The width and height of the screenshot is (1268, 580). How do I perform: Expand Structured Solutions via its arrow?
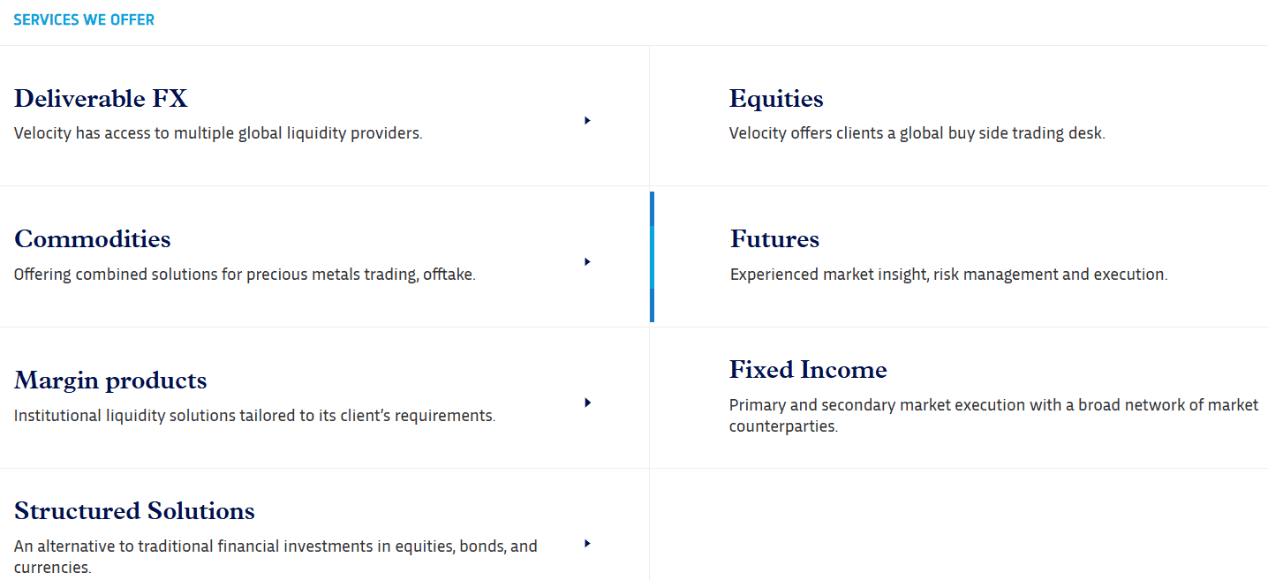point(587,544)
